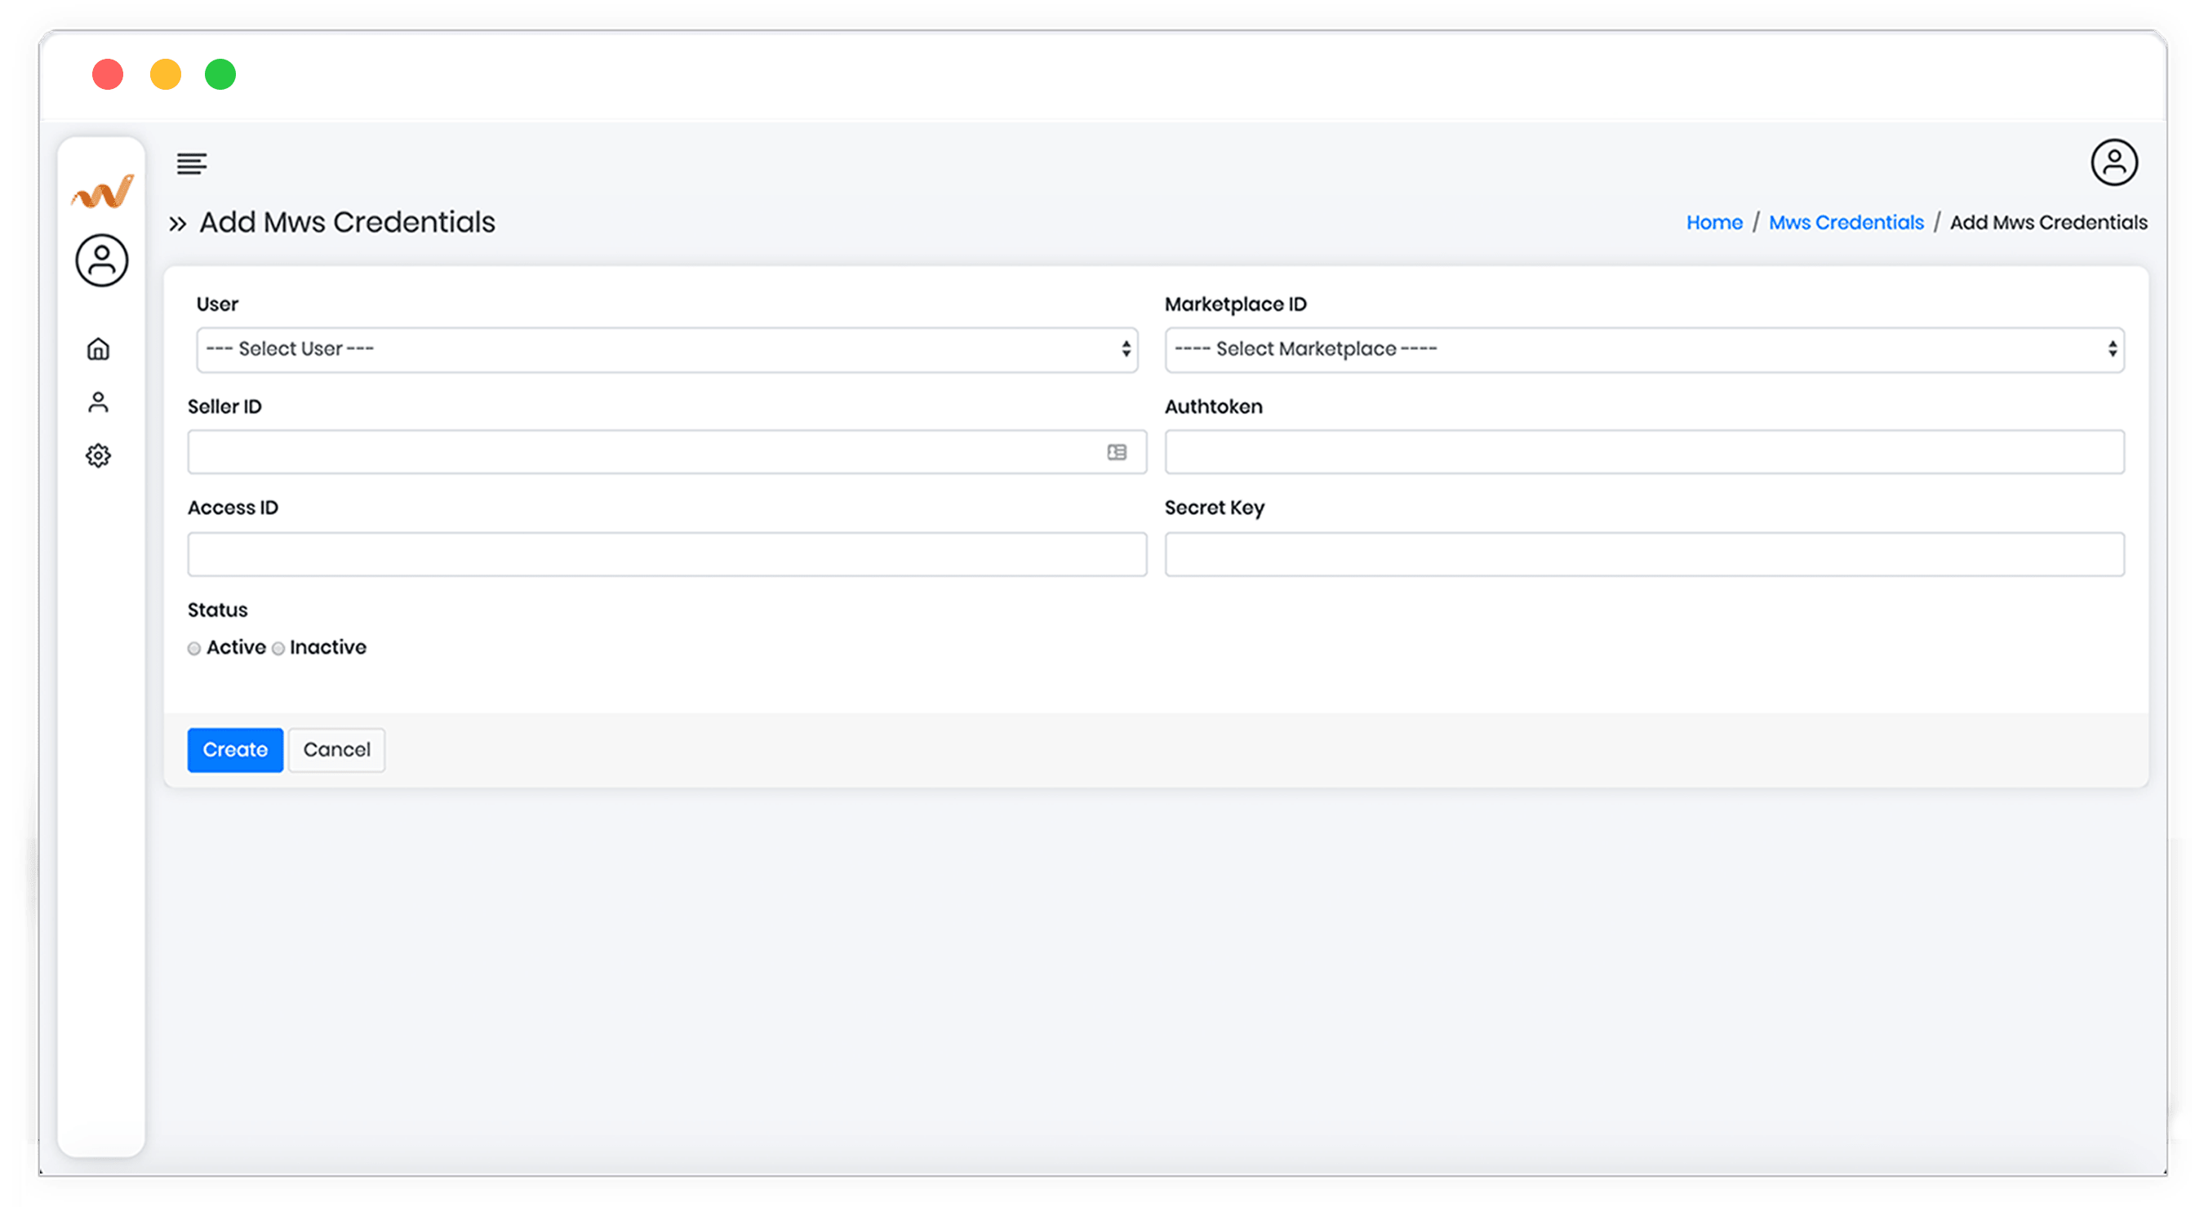Image resolution: width=2204 pixels, height=1207 pixels.
Task: Toggle the hamburger menu icon
Action: pyautogui.click(x=192, y=163)
